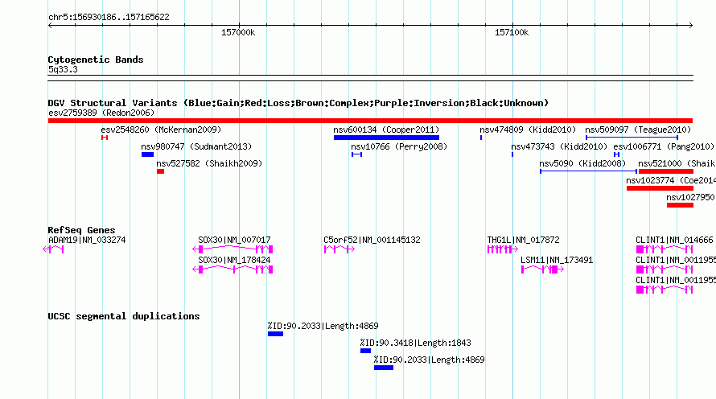Click the ADAM19 gene glyph
Image resolution: width=716 pixels, height=399 pixels.
[x=53, y=249]
